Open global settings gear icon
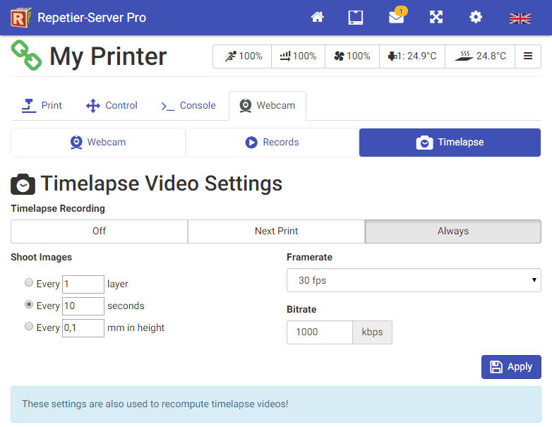 click(476, 18)
